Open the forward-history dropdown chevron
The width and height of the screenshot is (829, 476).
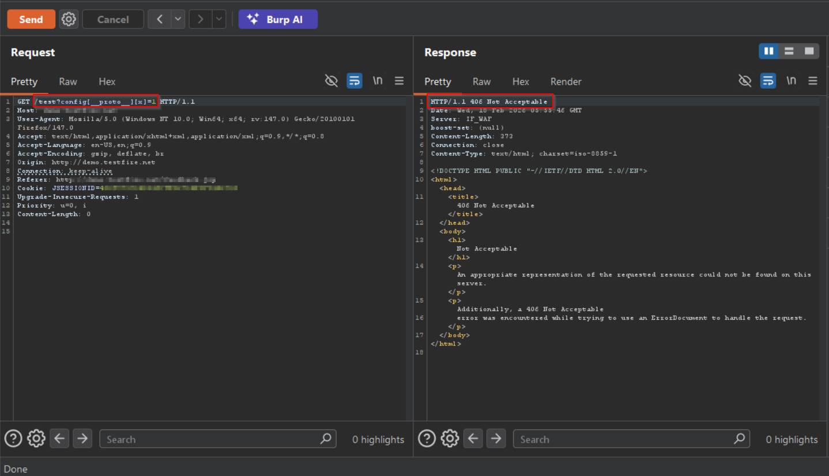[218, 19]
